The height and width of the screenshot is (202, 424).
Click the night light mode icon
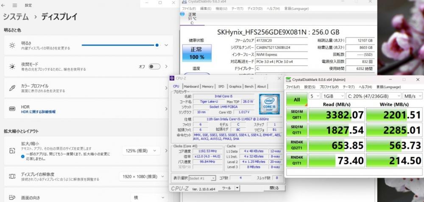coord(12,66)
